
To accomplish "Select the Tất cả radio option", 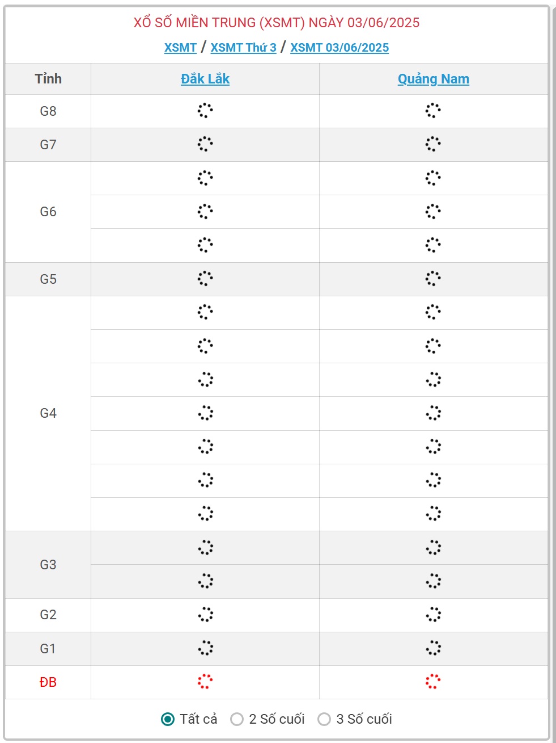I will [x=168, y=719].
